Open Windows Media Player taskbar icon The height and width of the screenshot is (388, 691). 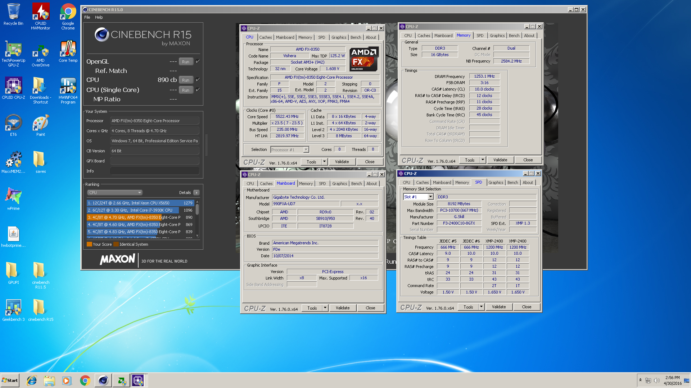coord(67,380)
